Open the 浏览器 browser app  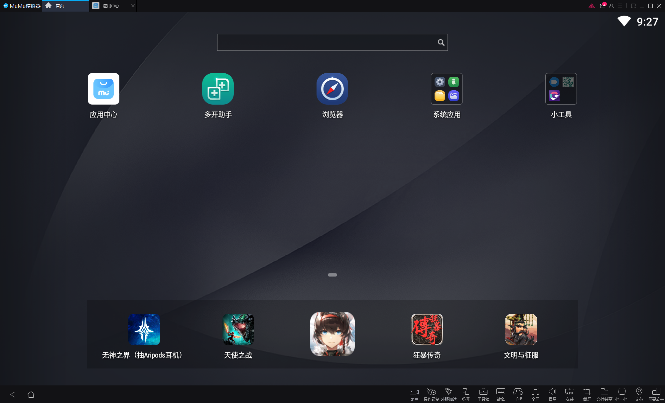(x=332, y=89)
